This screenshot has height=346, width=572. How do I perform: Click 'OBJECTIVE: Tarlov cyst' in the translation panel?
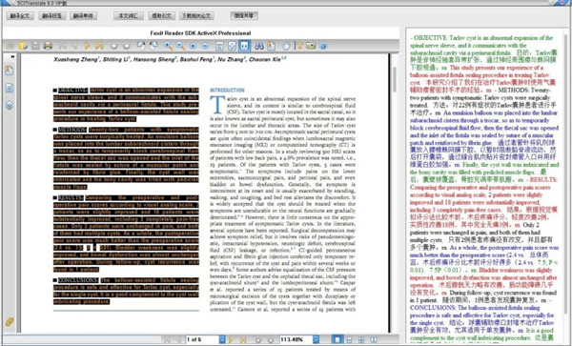(x=442, y=38)
